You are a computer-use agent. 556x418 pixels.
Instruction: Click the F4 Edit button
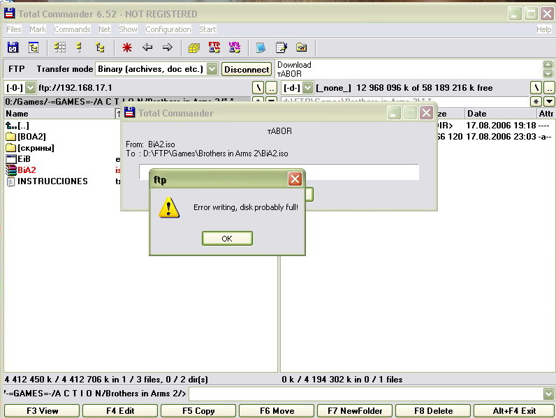120,411
